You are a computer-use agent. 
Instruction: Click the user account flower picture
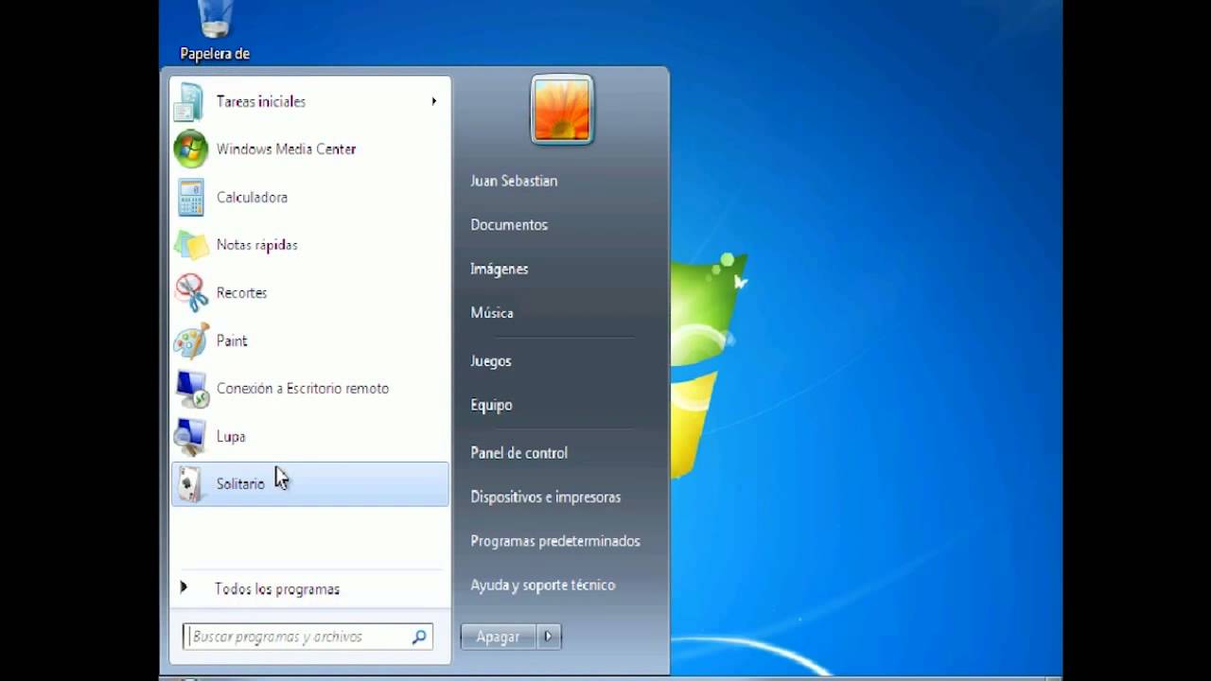point(562,110)
